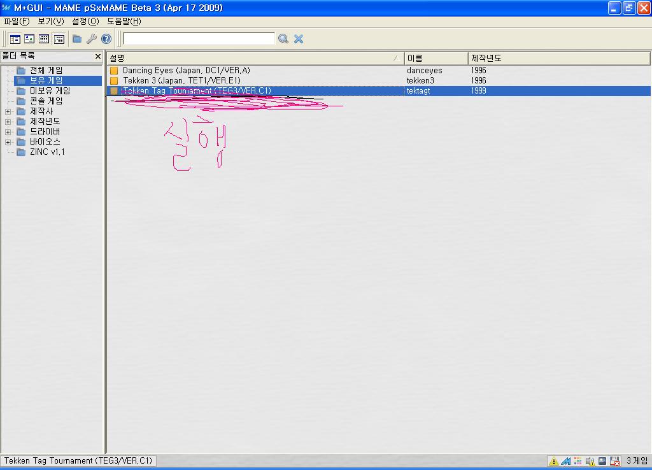Open the 보기(V) menu
The image size is (652, 470).
(51, 21)
